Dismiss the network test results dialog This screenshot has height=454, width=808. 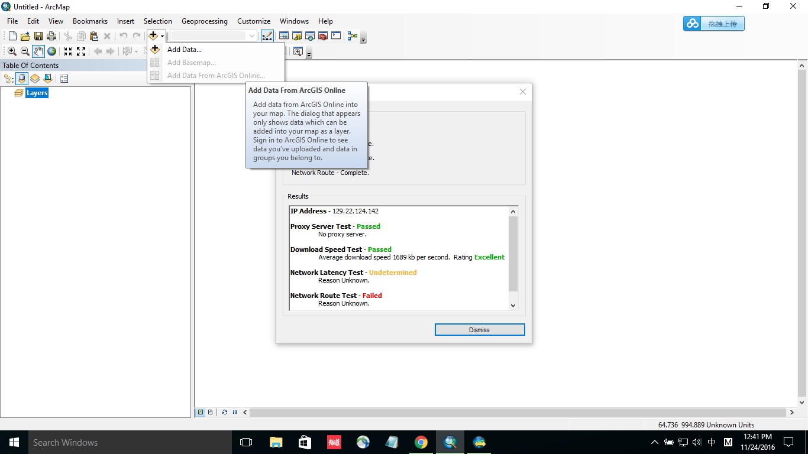[480, 330]
